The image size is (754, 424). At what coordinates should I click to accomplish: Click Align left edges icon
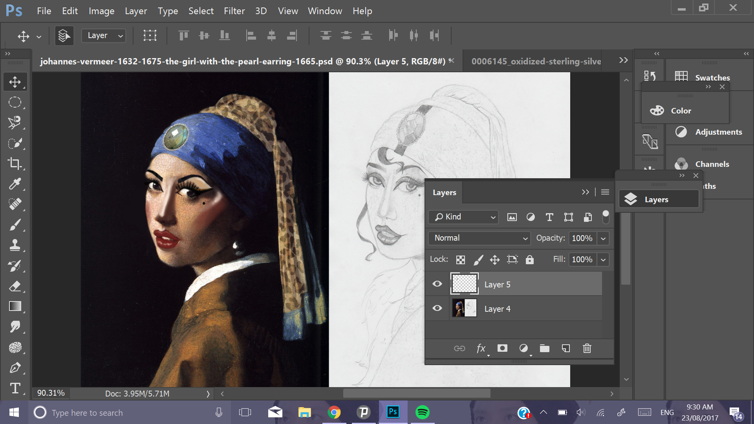251,35
